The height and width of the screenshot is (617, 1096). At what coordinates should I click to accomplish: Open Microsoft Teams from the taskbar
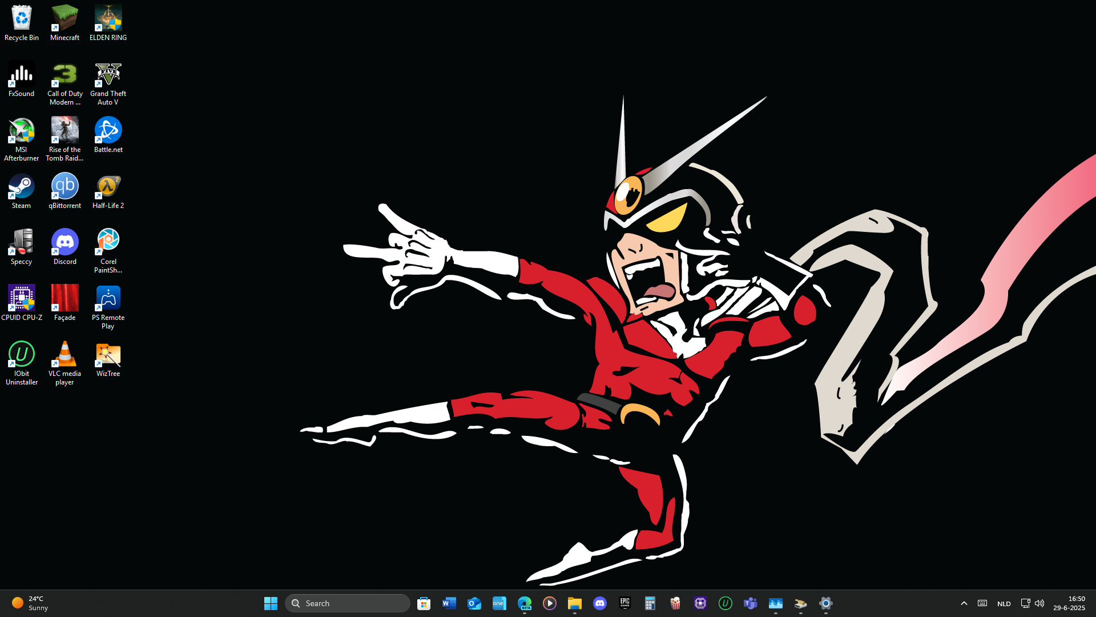point(751,603)
